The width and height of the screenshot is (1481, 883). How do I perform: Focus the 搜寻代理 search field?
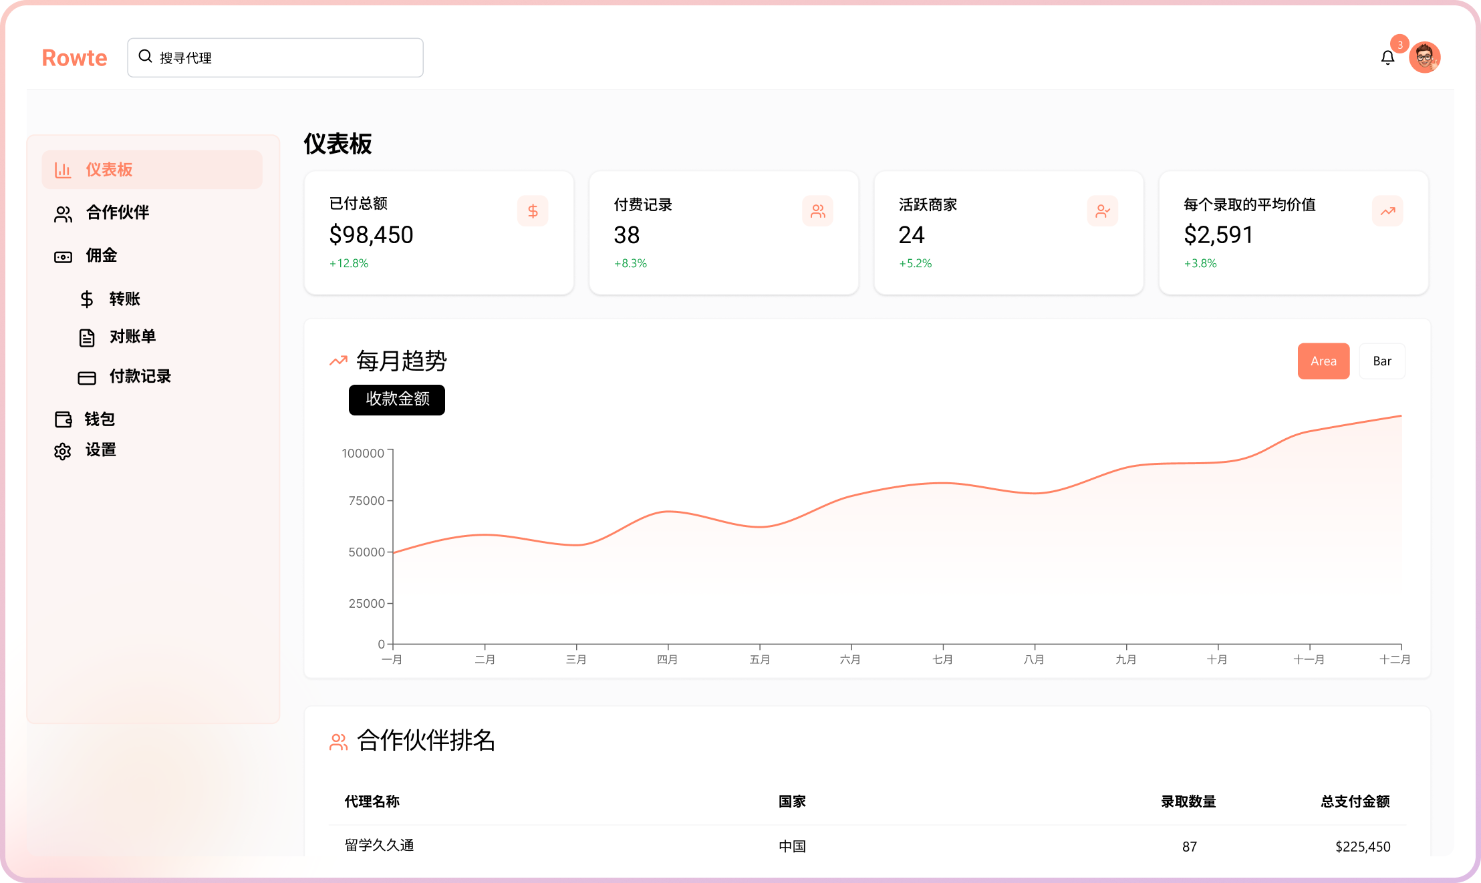(x=287, y=58)
